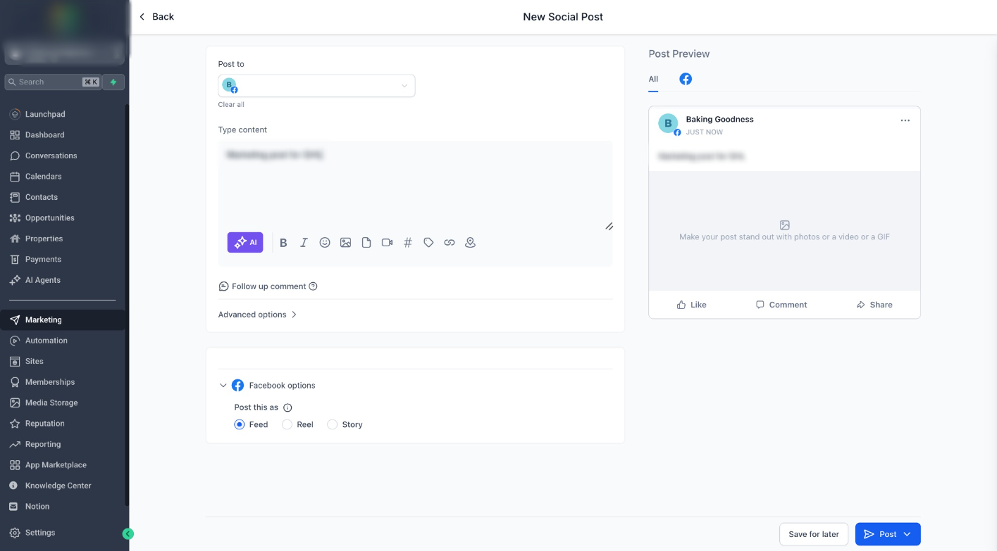Toggle italic formatting in the editor

(x=304, y=243)
